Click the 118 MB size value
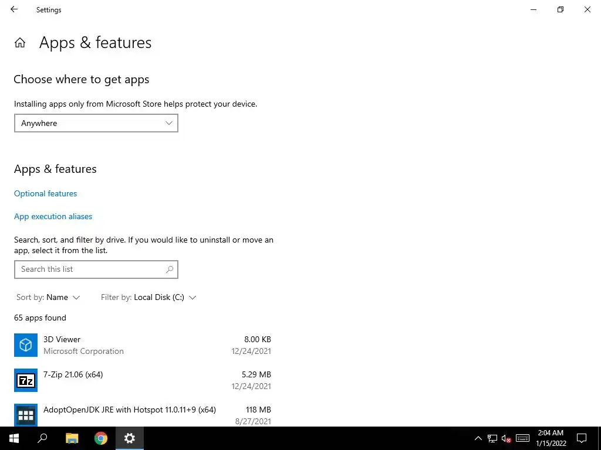 coord(258,410)
